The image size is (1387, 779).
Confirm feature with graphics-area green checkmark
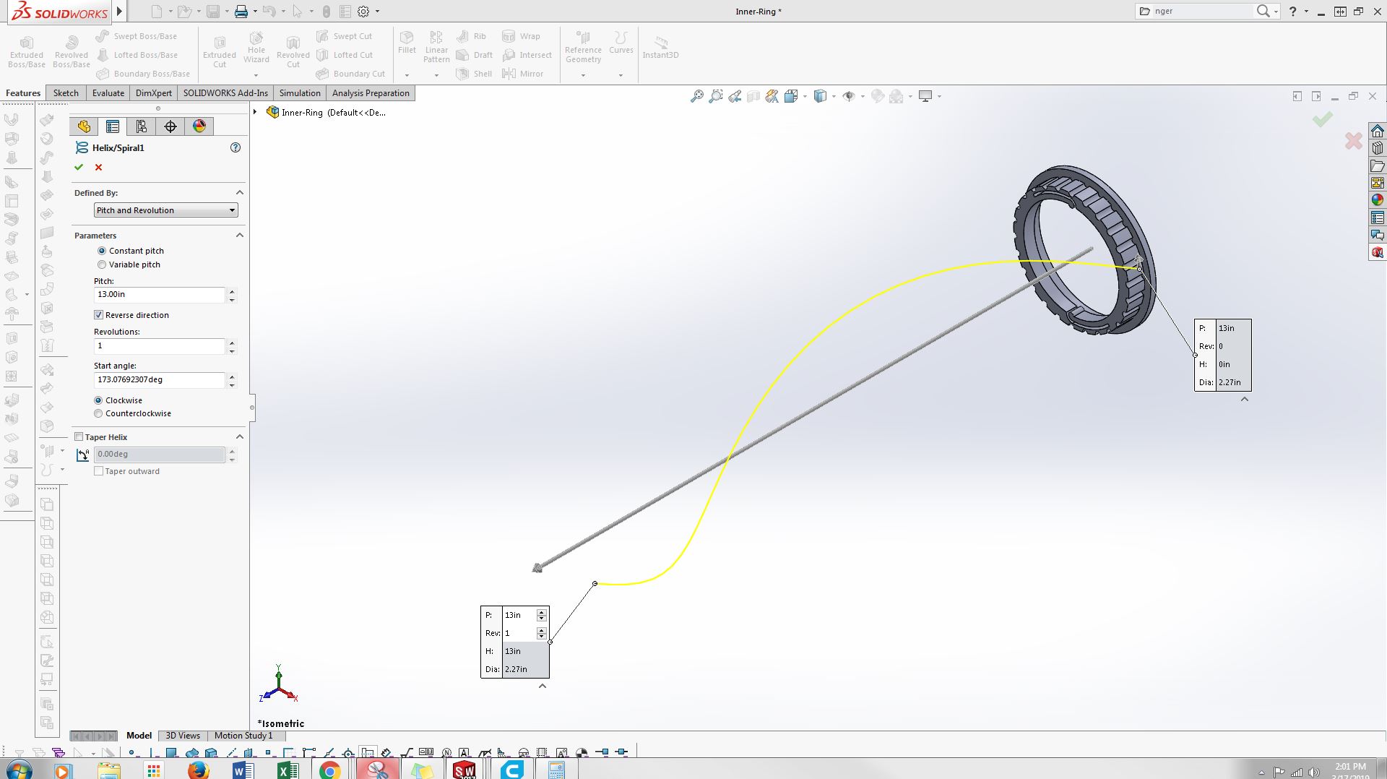[x=1323, y=119]
